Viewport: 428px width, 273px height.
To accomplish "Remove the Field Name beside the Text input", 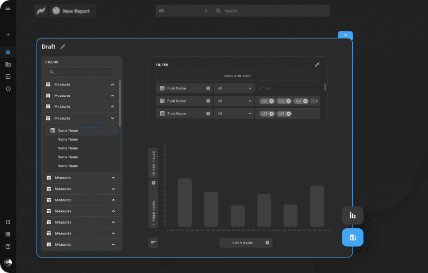I will tap(208, 89).
